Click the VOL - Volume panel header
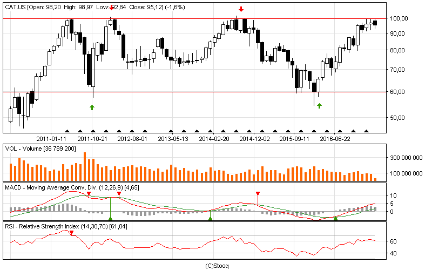The image size is (432, 270). pos(40,149)
